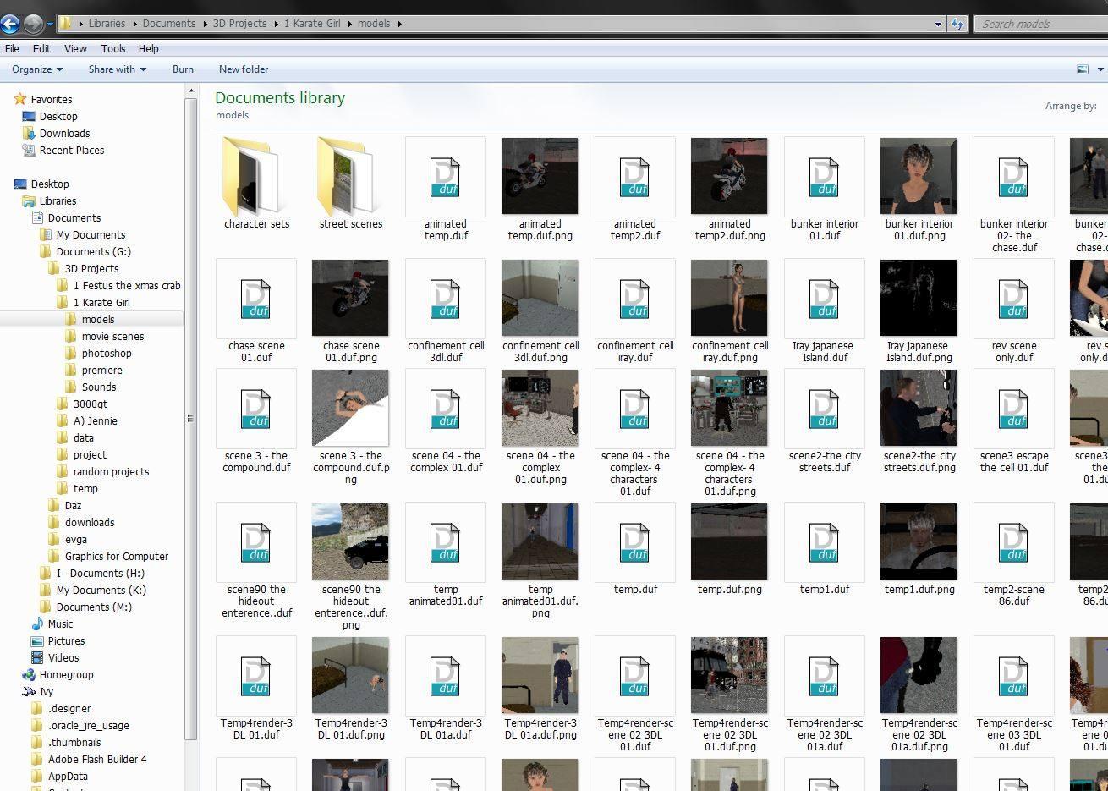The width and height of the screenshot is (1108, 791).
Task: Open the Tools menu
Action: pyautogui.click(x=113, y=49)
